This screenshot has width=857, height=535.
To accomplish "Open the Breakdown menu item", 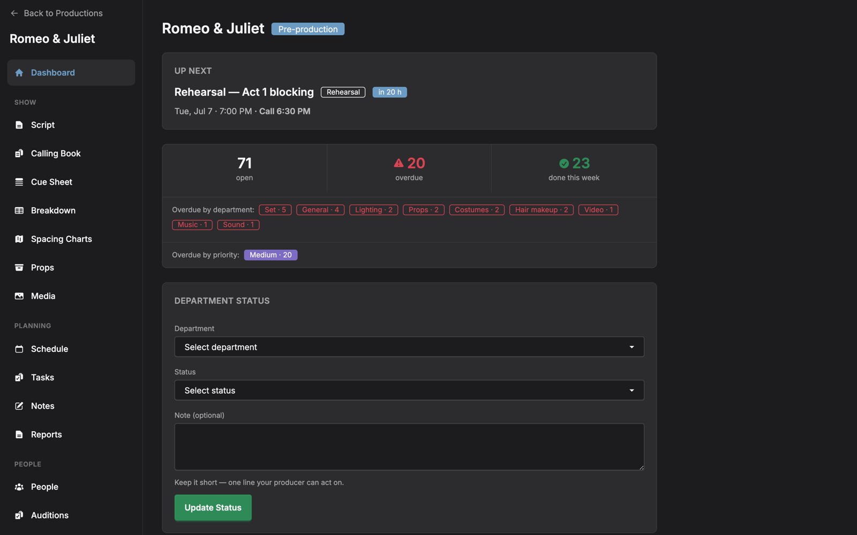I will click(71, 211).
